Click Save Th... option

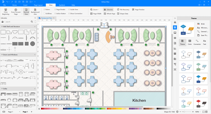[x=203, y=35]
